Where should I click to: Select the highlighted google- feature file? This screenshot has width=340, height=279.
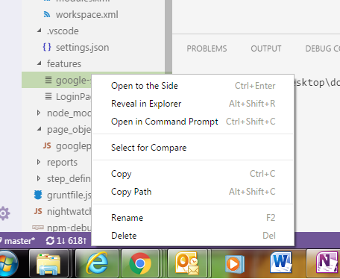click(57, 80)
